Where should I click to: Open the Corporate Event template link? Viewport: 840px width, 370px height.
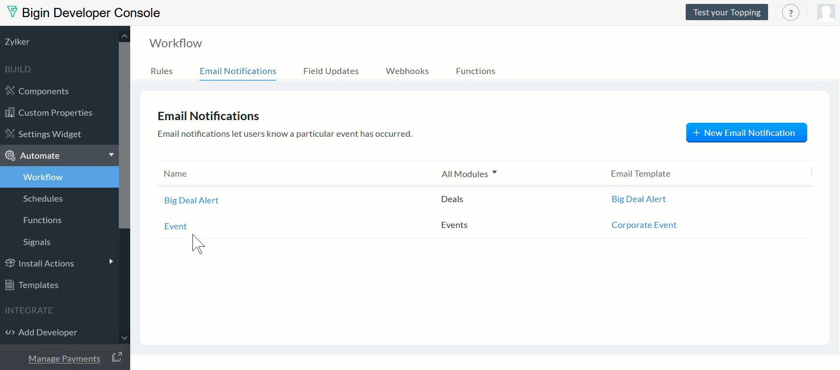pyautogui.click(x=644, y=225)
